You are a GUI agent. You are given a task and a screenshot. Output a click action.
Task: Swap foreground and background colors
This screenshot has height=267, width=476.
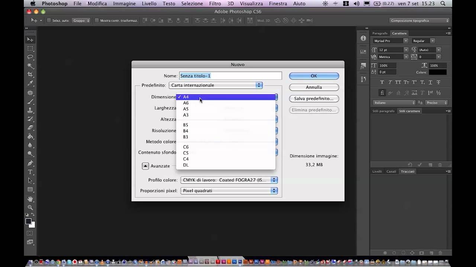pos(33,215)
